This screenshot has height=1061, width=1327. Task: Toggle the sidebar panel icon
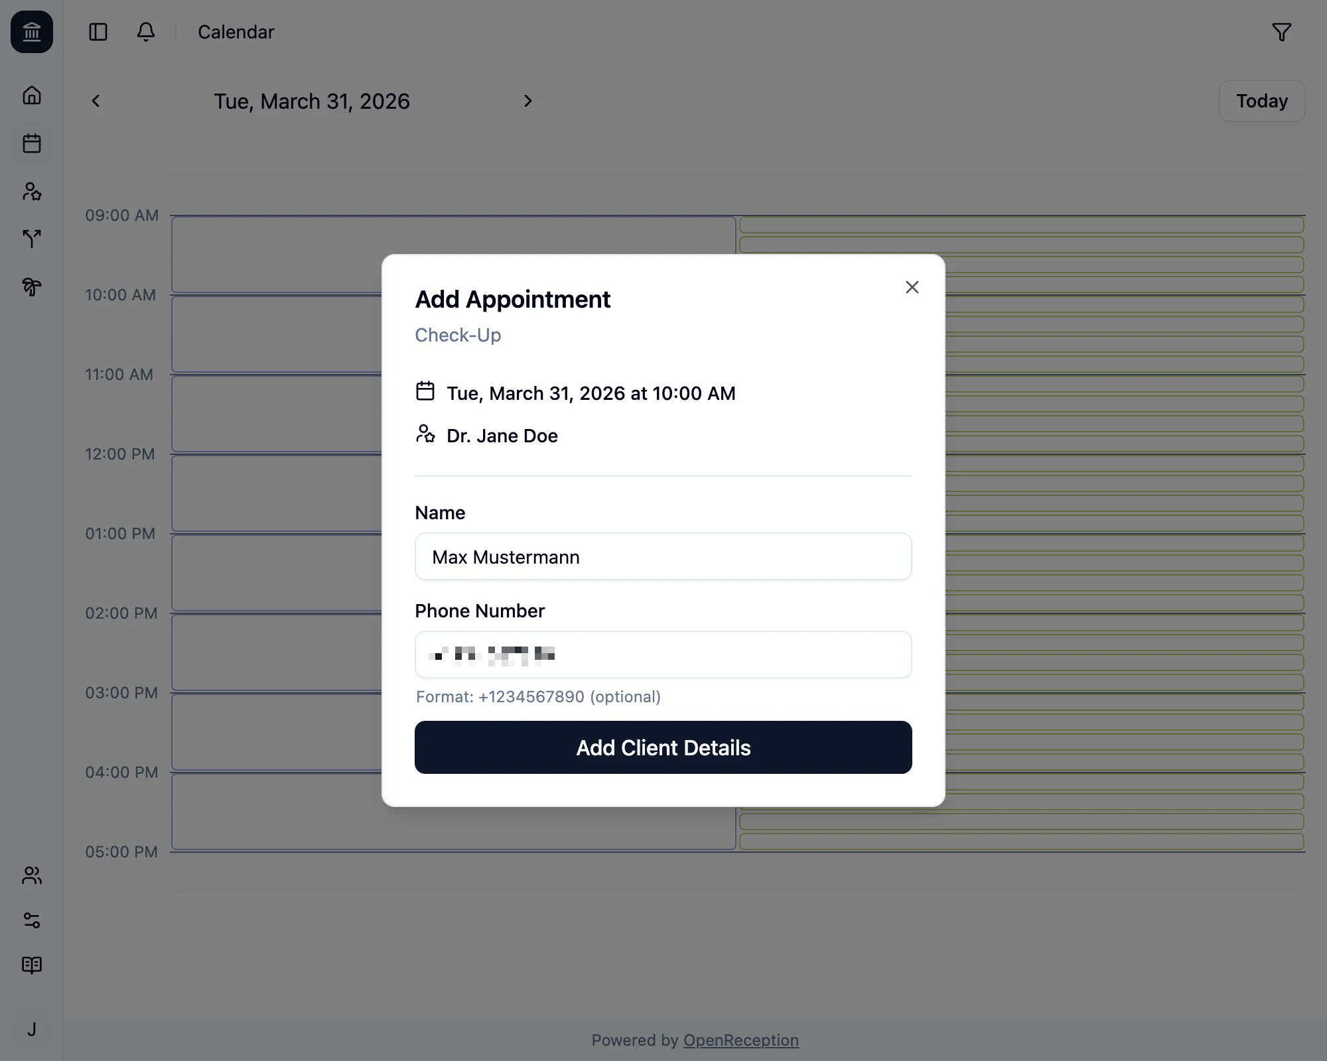pos(98,32)
